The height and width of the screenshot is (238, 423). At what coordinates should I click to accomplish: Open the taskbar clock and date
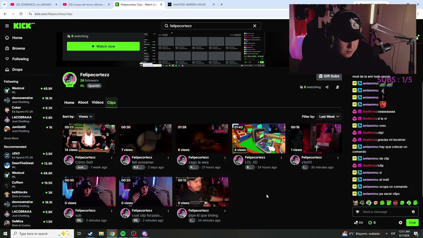point(404,234)
